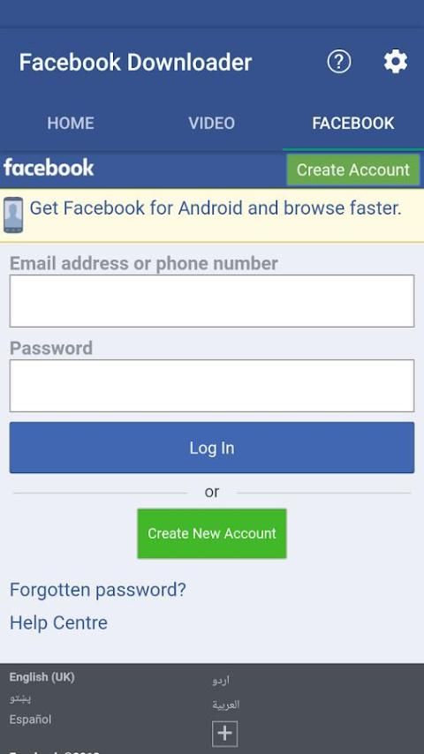
Task: Select the العربية language option
Action: [x=226, y=705]
